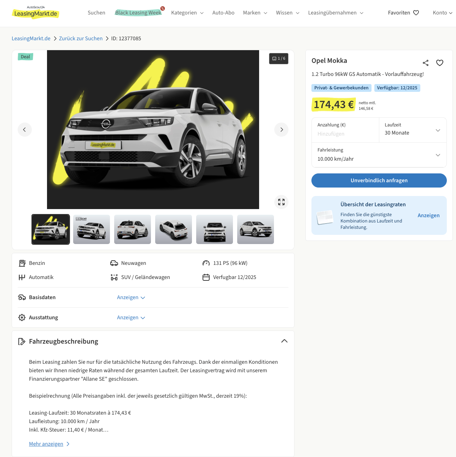Expand Ausstattung via Anzeigen
456x457 pixels.
pyautogui.click(x=131, y=317)
